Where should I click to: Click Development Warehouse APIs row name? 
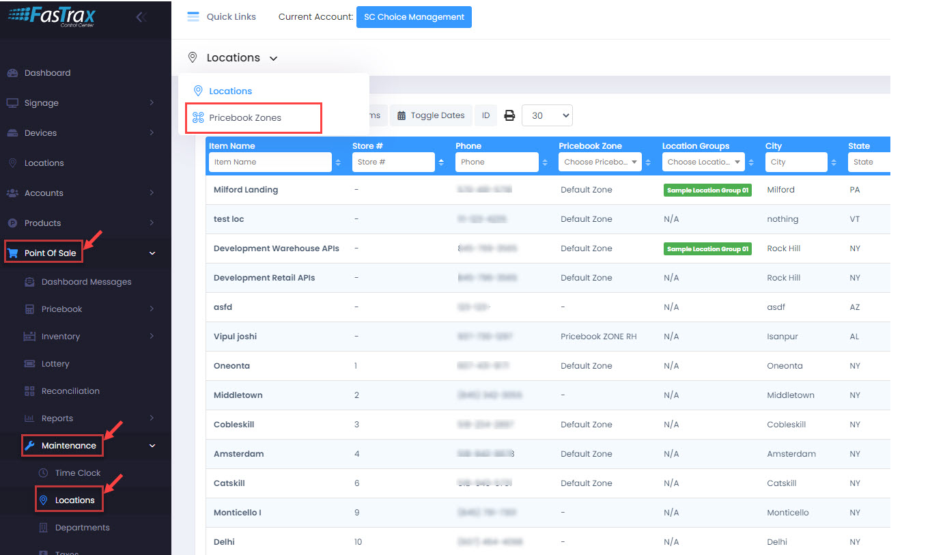click(x=277, y=248)
